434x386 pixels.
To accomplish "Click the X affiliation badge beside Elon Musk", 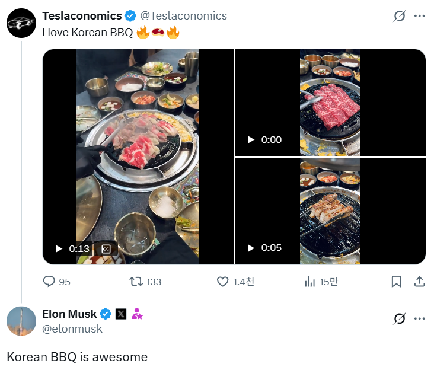I will pyautogui.click(x=121, y=314).
